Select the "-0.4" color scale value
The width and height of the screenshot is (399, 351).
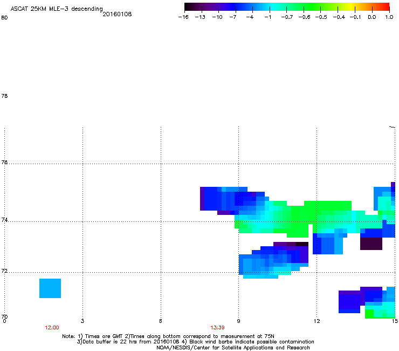[339, 17]
